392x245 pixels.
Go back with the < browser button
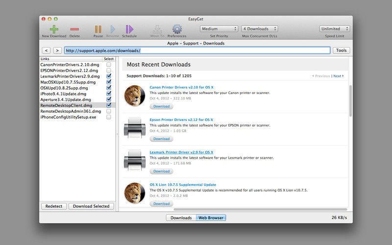tap(46, 50)
